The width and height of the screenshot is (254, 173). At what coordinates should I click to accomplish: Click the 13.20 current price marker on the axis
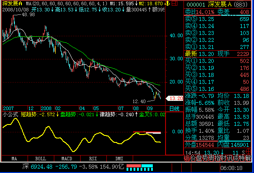pyautogui.click(x=174, y=98)
